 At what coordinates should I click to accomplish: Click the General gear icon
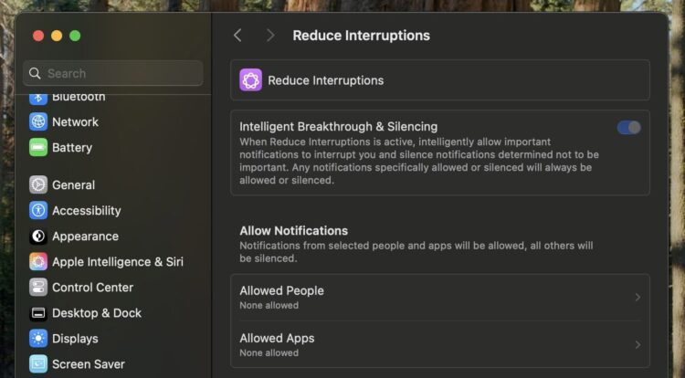click(x=38, y=184)
